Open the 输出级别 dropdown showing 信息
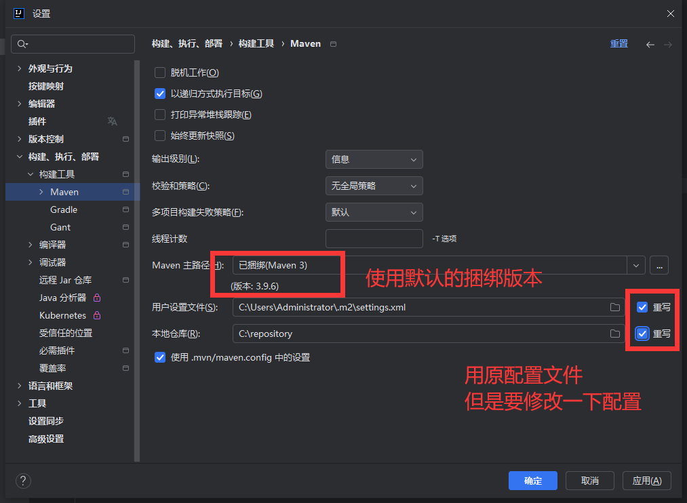 pyautogui.click(x=374, y=159)
